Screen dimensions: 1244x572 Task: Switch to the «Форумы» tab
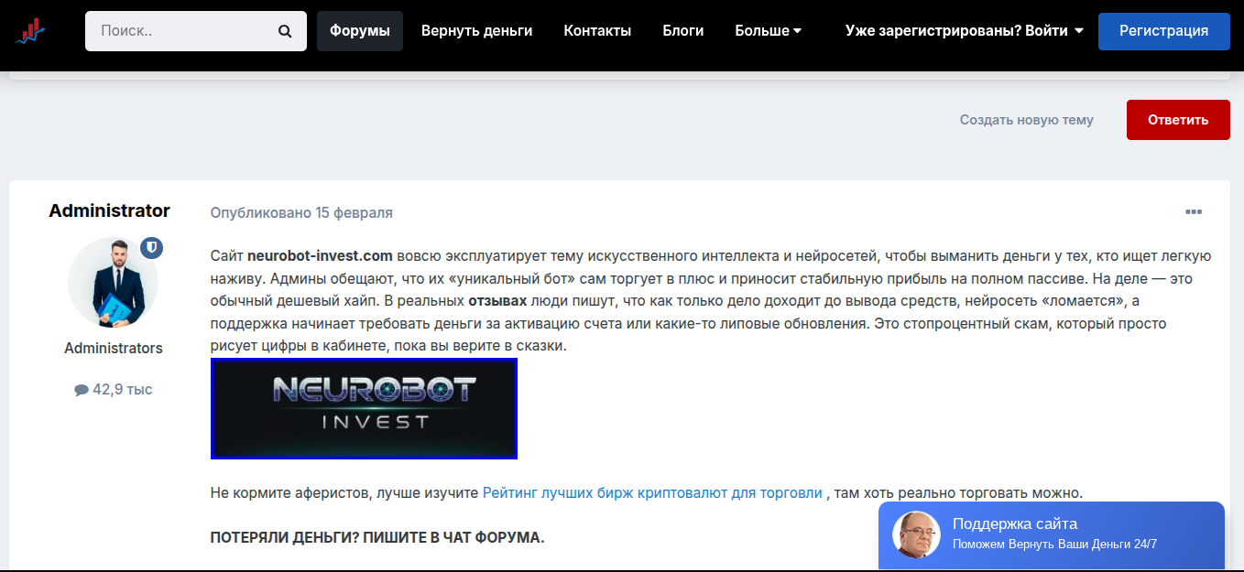tap(359, 29)
